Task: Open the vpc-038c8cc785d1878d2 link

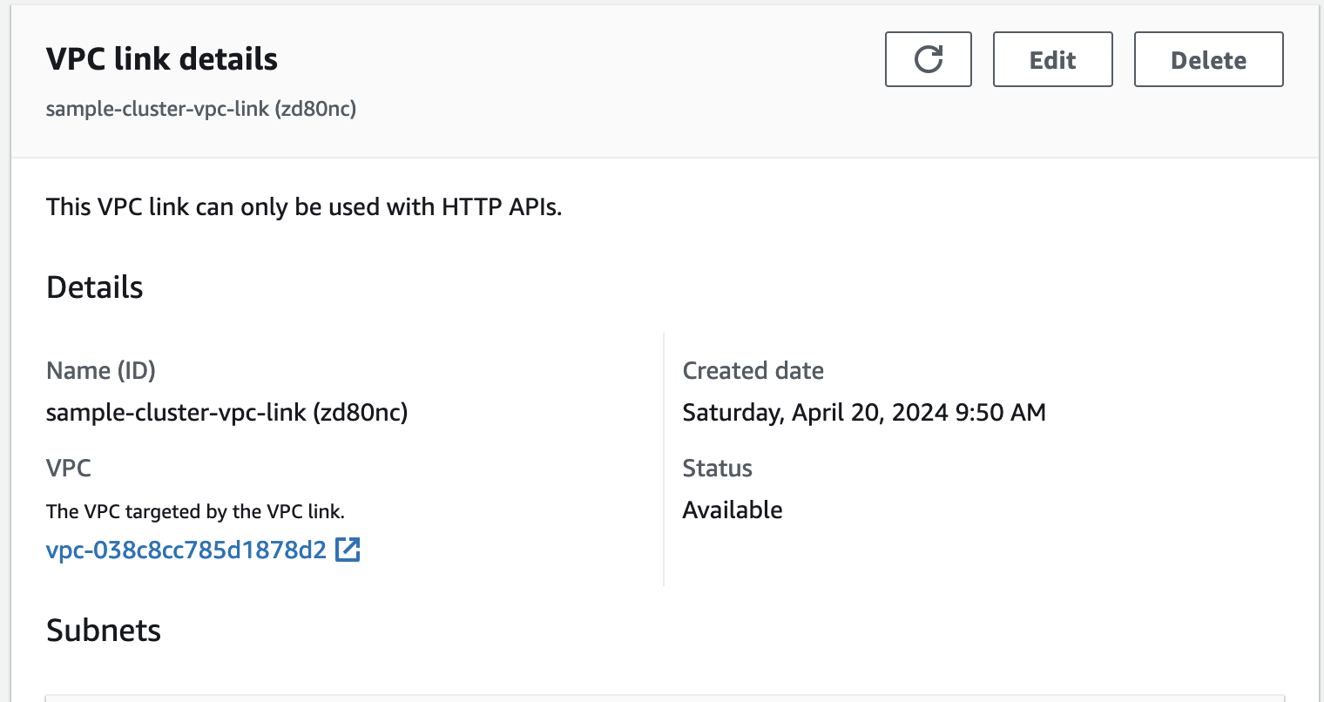Action: [x=186, y=550]
